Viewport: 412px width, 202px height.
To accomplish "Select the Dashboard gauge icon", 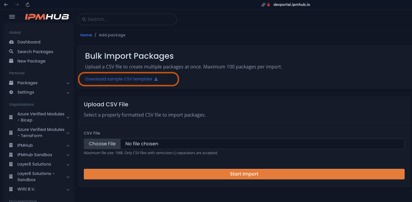I will click(11, 42).
